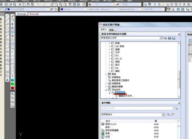Click the create new command star icon
Image resolution: width=192 pixels, height=139 pixels.
(172, 114)
